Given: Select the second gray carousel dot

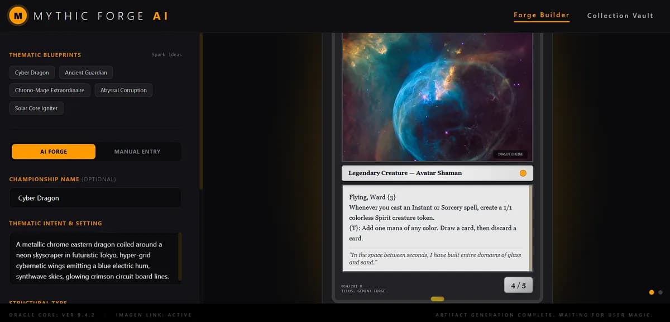Looking at the screenshot, I should tap(661, 292).
